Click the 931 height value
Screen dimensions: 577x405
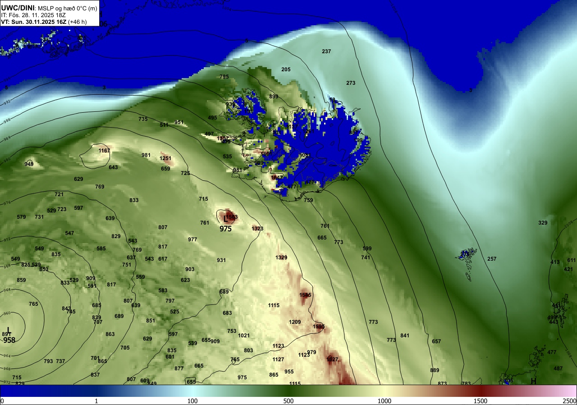[221, 260]
